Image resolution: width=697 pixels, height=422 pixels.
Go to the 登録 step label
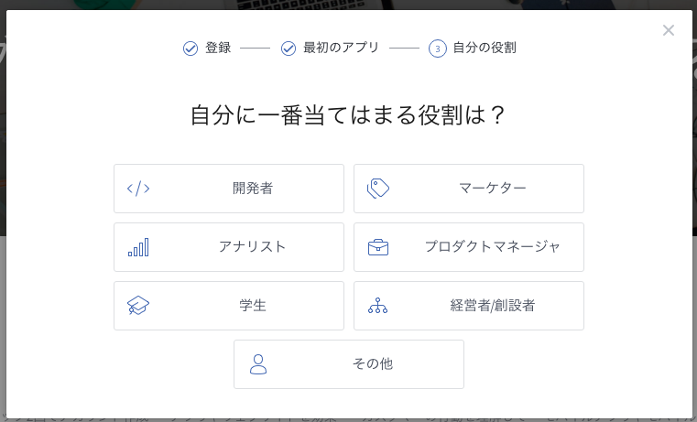[218, 48]
